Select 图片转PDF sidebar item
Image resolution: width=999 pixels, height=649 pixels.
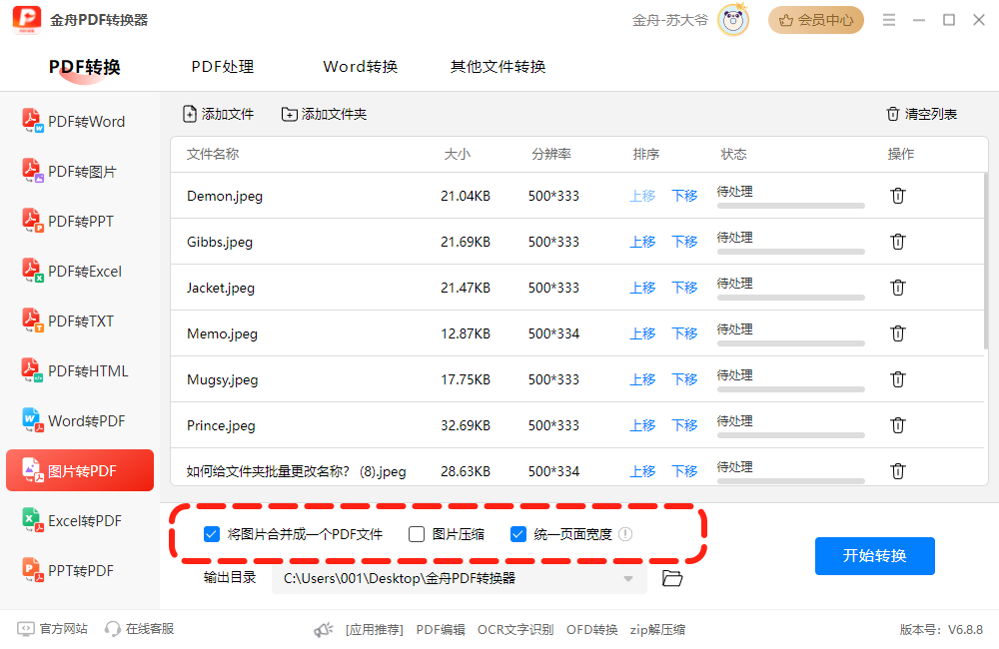[x=80, y=470]
